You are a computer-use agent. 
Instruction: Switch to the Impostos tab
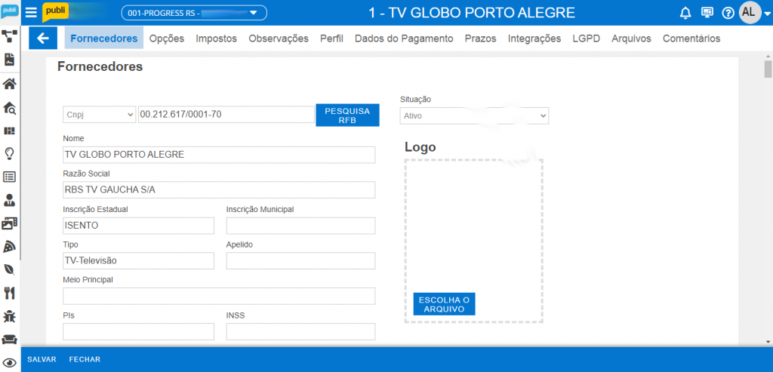[217, 38]
